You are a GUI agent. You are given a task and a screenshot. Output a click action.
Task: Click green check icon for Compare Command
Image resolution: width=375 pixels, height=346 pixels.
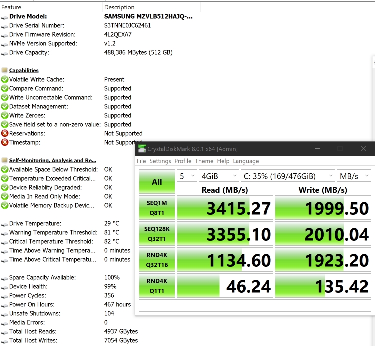point(5,88)
